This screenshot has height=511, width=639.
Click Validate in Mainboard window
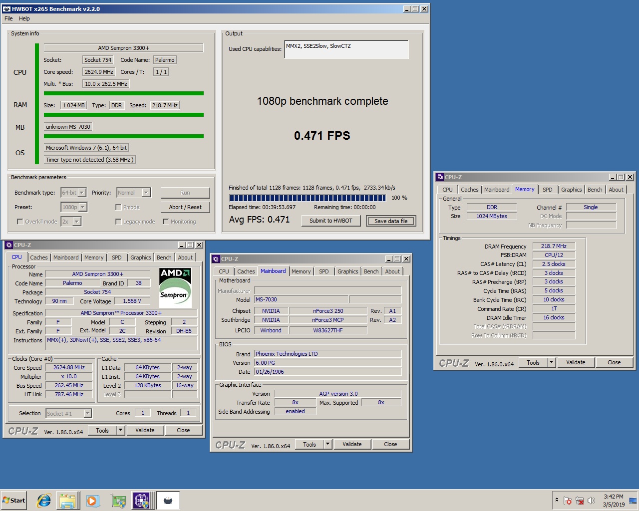352,444
